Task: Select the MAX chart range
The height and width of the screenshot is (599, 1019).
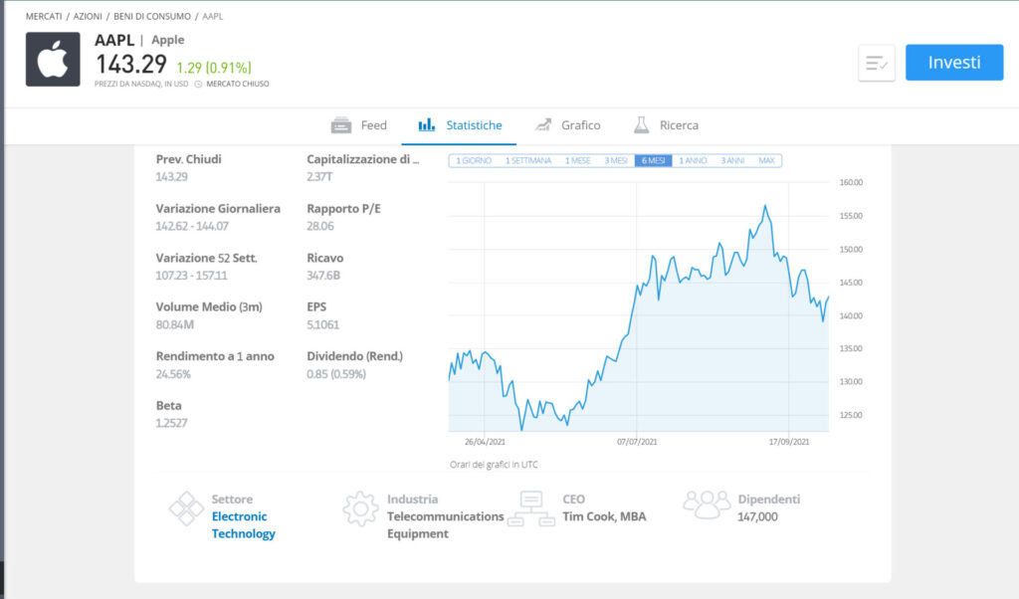Action: click(766, 160)
